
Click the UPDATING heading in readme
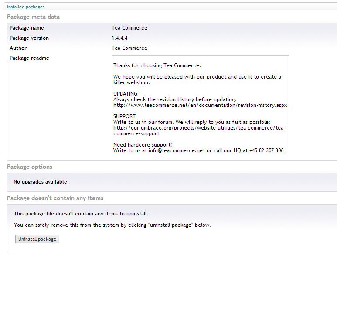125,94
